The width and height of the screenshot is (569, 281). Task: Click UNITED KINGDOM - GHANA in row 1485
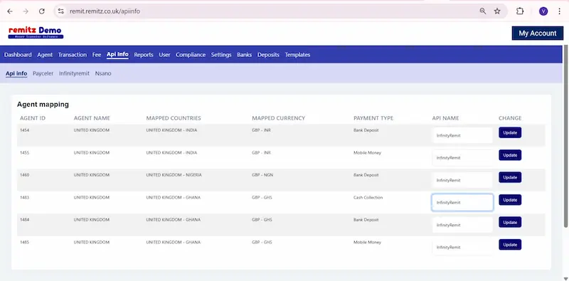click(173, 242)
